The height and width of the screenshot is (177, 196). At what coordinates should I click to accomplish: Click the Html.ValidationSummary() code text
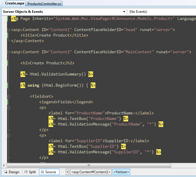[x=58, y=74]
